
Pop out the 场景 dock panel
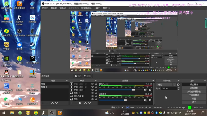click(67, 80)
